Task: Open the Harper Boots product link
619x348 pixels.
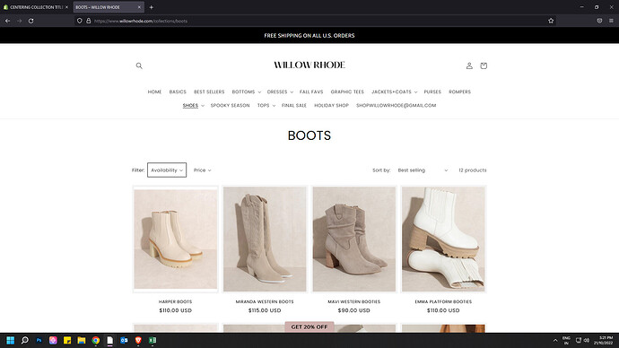Action: [175, 301]
